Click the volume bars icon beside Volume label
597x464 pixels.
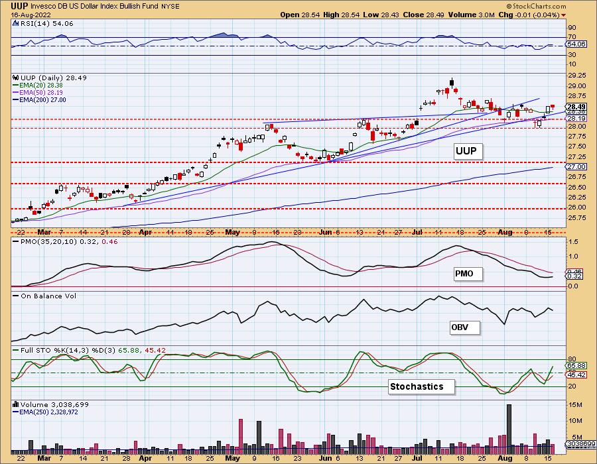pyautogui.click(x=16, y=404)
